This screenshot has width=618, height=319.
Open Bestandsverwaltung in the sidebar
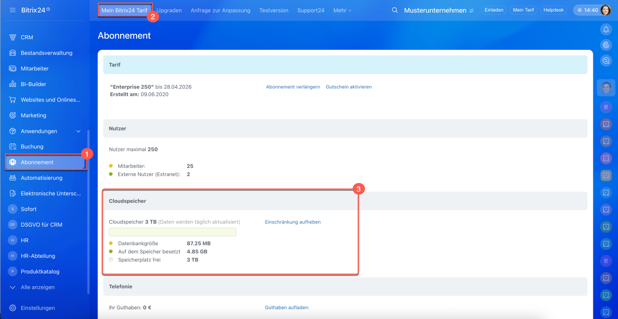[x=46, y=53]
